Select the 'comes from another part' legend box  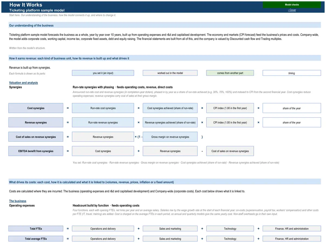230,73
